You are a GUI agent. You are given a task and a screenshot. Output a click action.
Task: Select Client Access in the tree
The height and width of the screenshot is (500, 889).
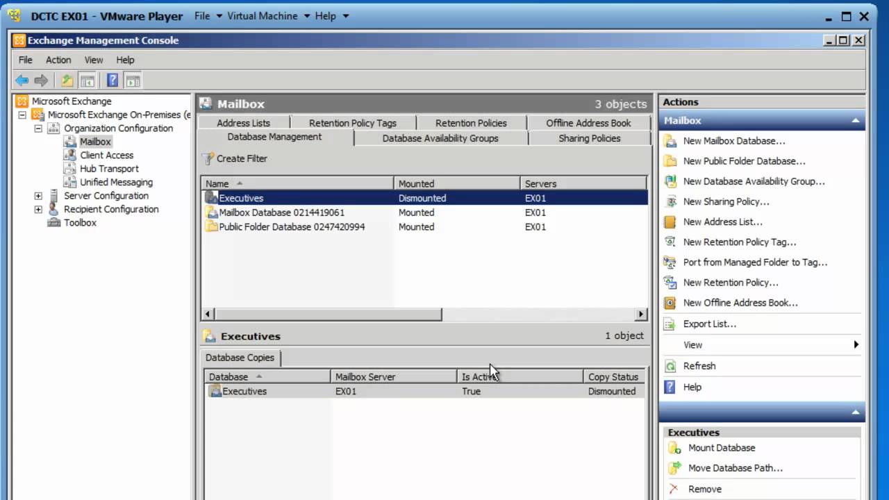click(106, 156)
